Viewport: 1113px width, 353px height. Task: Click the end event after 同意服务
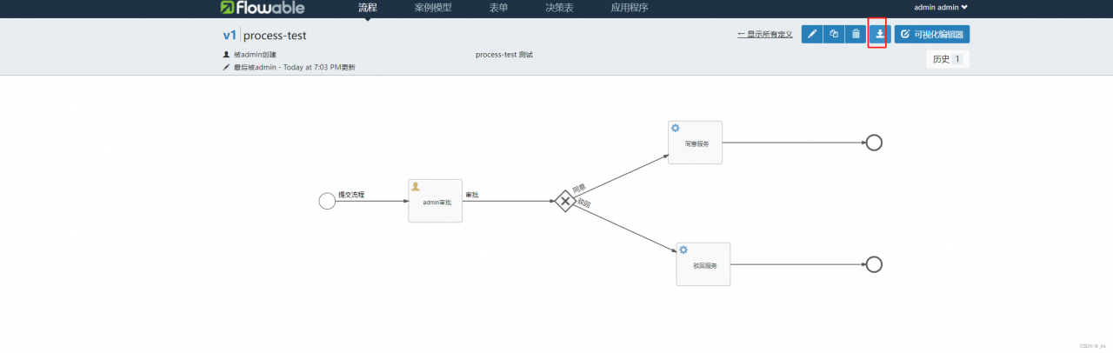click(x=874, y=143)
